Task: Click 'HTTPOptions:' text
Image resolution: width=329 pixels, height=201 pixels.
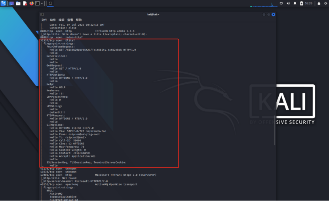Action: [56, 75]
